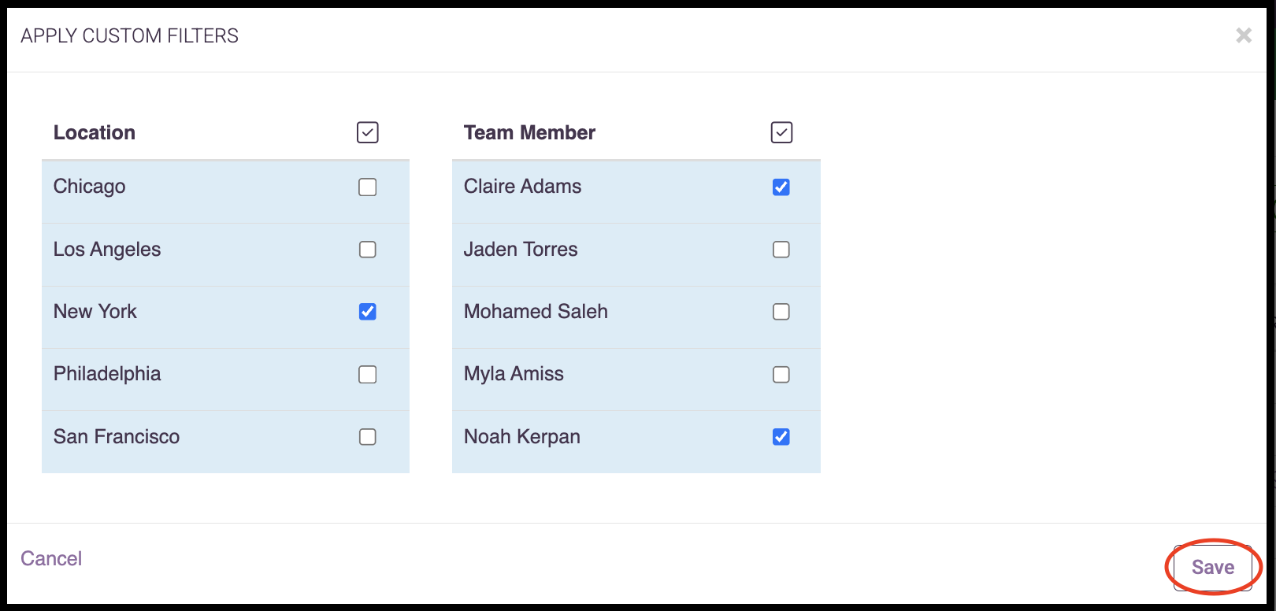
Task: Select the San Francisco checkbox
Action: (368, 437)
